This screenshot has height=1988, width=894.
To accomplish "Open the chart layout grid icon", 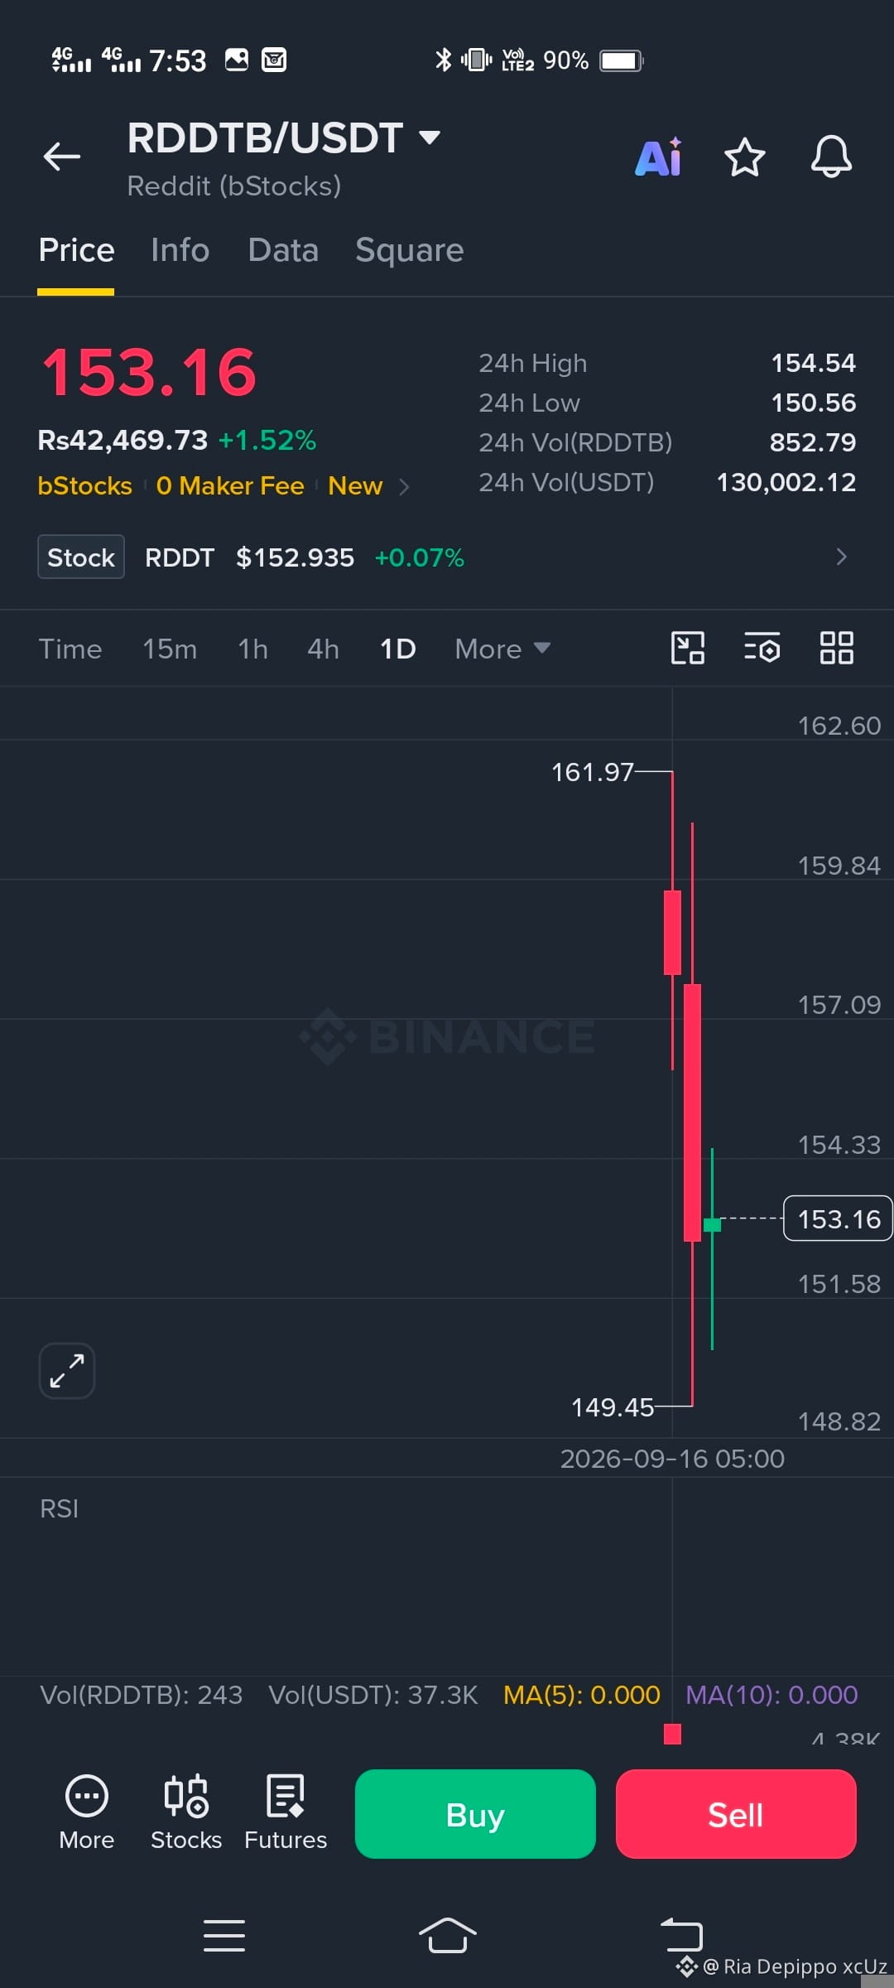I will 836,648.
